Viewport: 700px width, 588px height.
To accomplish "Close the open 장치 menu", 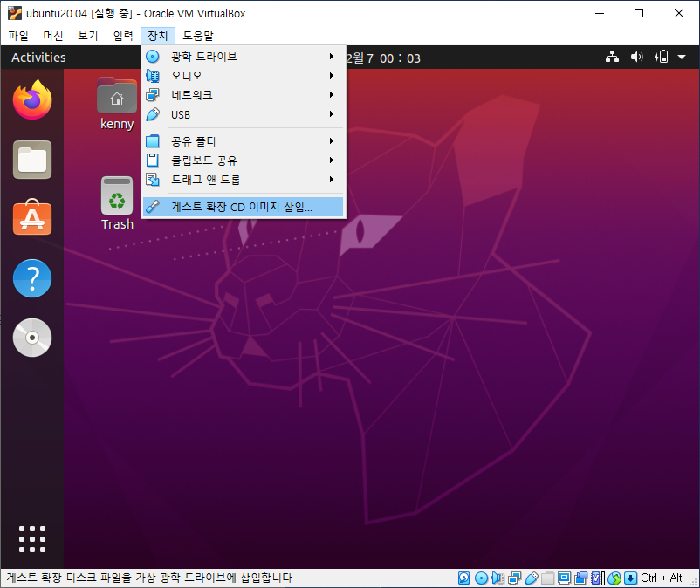I will 158,36.
